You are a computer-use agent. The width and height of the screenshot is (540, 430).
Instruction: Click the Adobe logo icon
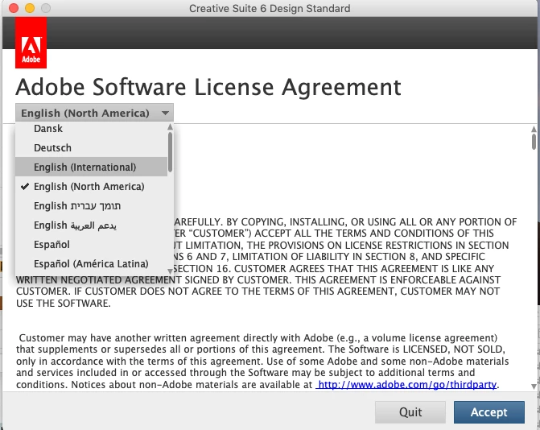click(x=31, y=43)
